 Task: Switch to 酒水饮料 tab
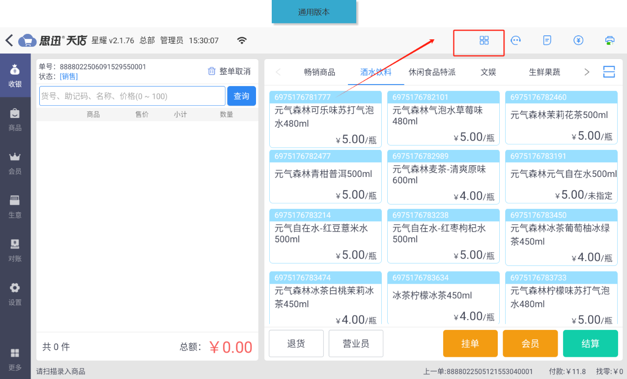point(375,72)
